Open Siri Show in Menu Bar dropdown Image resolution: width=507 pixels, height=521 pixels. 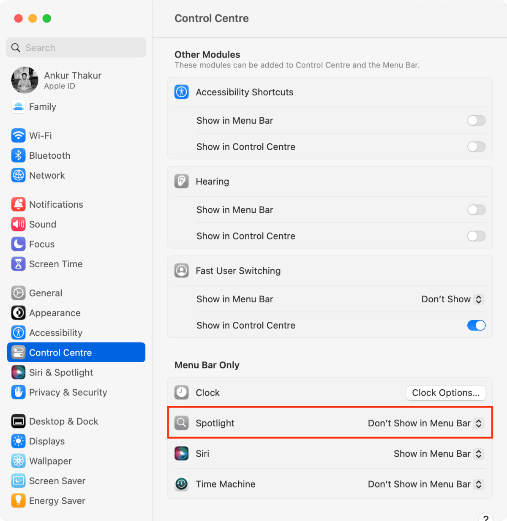click(x=439, y=454)
